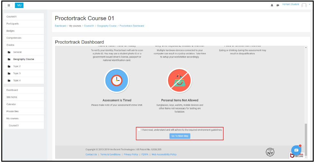Open the FERPA link
This screenshot has height=163, width=315.
coord(145,154)
